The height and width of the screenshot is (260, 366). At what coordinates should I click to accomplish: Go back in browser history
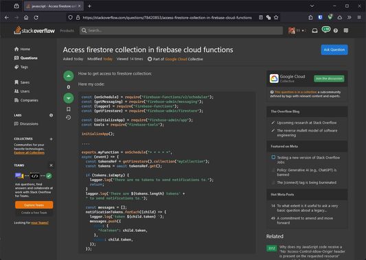tap(7, 17)
